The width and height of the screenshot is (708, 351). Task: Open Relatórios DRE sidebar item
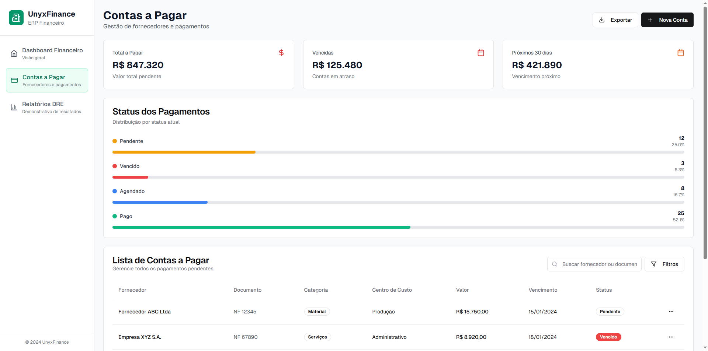[x=47, y=107]
